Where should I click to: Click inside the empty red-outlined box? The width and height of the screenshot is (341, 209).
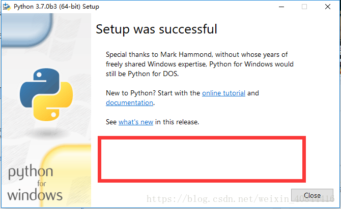[x=203, y=158]
